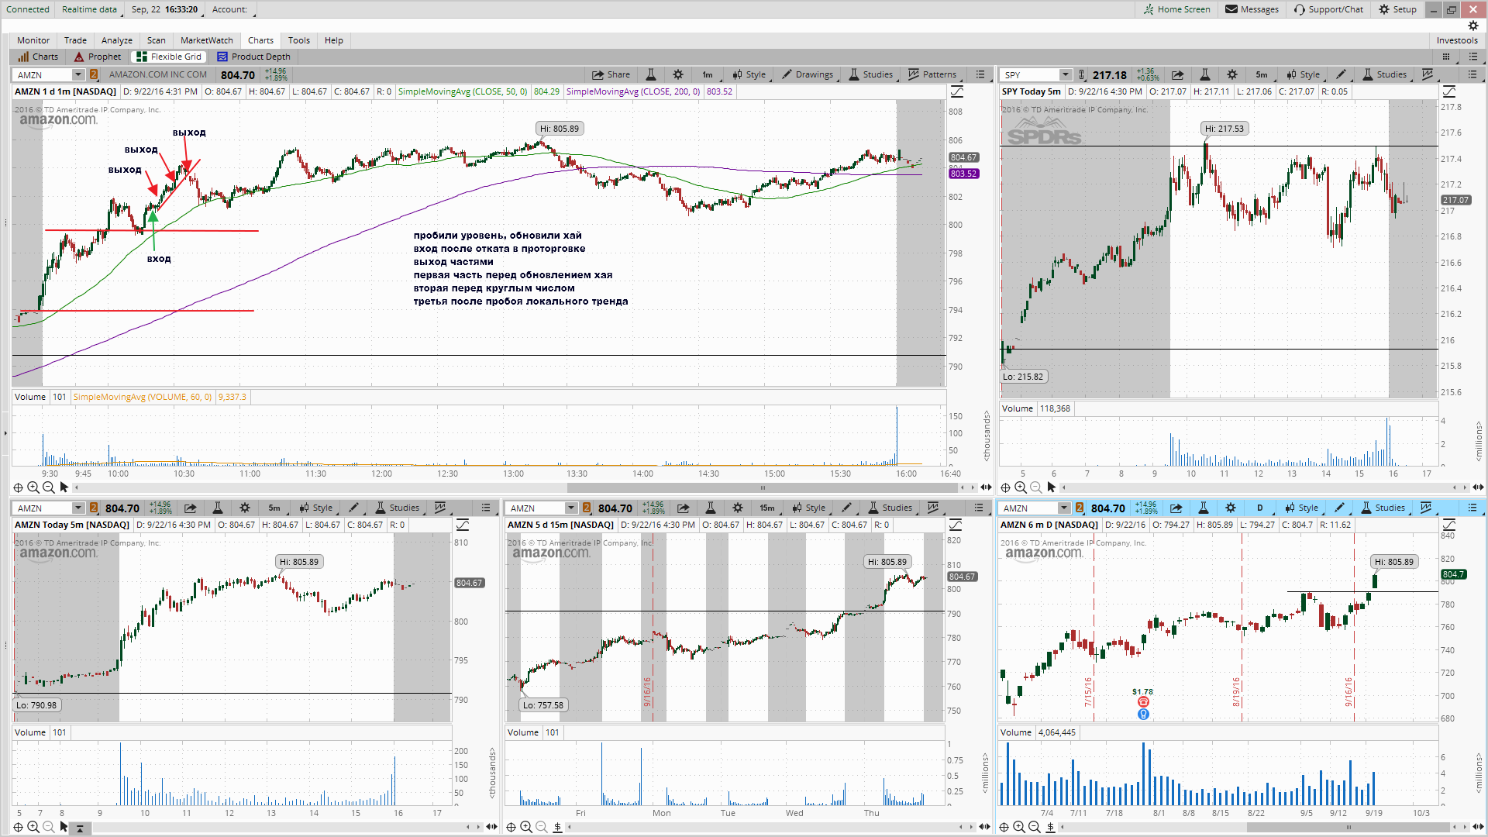Open the Investools button

click(x=1457, y=40)
